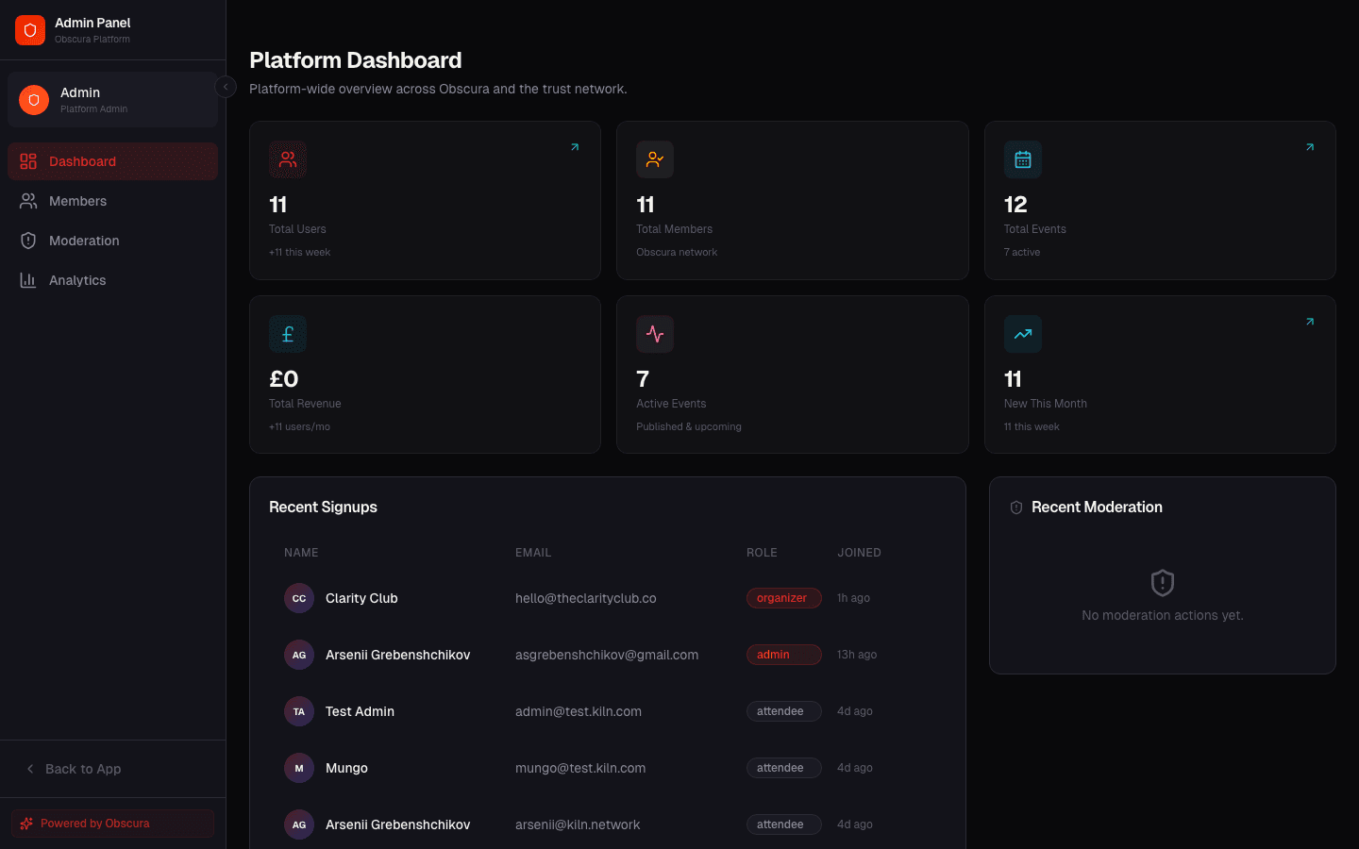Click the organizer role badge for Clarity Club
The height and width of the screenshot is (849, 1359).
783,597
